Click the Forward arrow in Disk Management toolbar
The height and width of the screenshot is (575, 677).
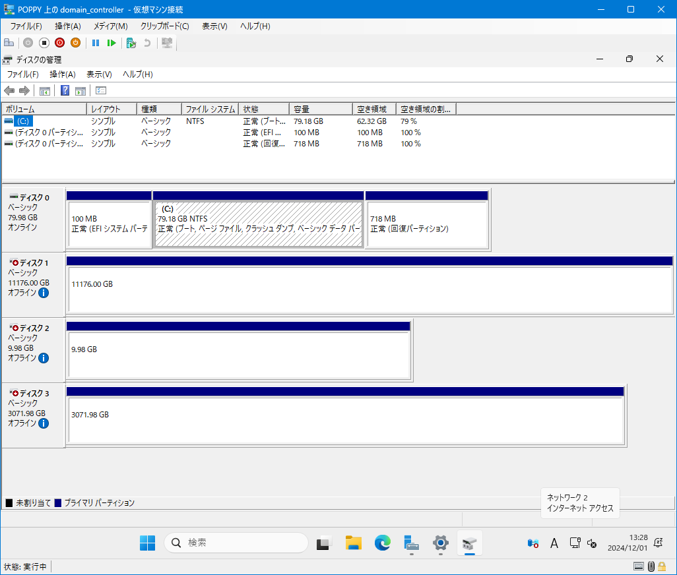pyautogui.click(x=24, y=90)
